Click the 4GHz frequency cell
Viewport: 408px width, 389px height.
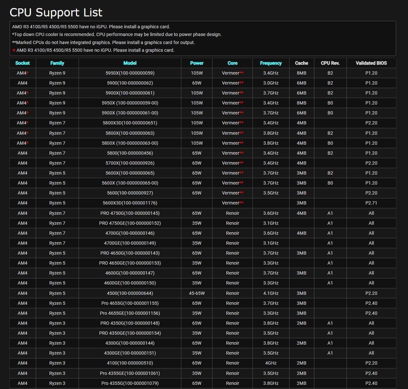271,363
